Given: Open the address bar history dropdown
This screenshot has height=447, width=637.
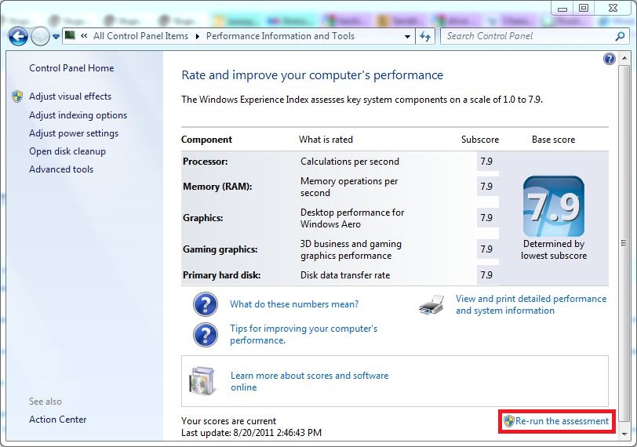Looking at the screenshot, I should click(x=407, y=37).
